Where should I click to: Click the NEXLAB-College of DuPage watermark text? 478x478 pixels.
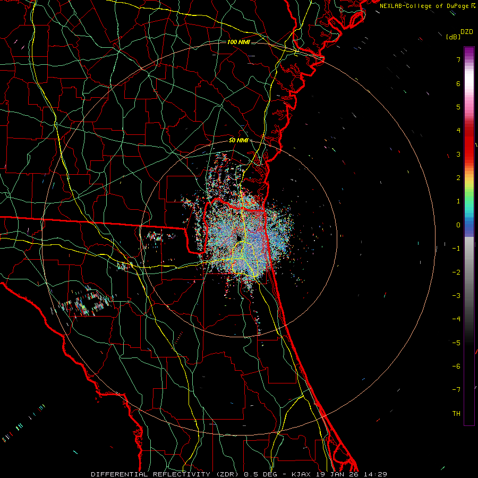pos(425,6)
